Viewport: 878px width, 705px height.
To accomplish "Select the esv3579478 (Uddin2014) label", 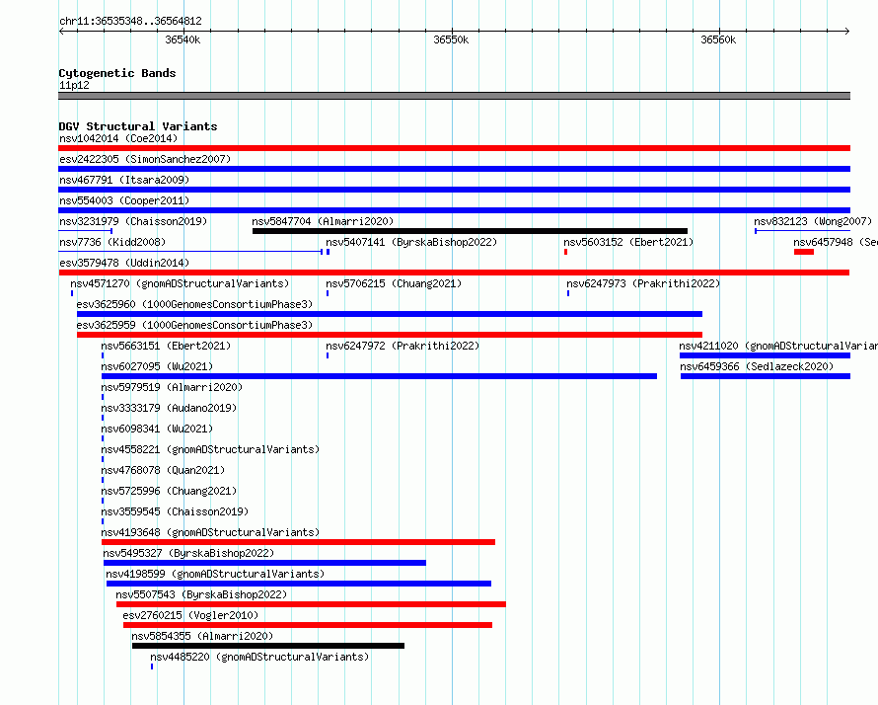I will tap(124, 263).
